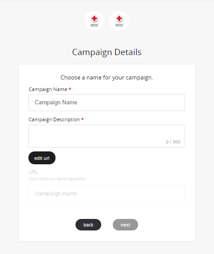
Task: Proceed with the next button
Action: tap(125, 225)
